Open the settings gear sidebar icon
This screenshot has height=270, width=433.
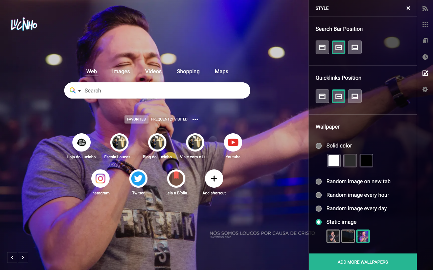pyautogui.click(x=425, y=89)
